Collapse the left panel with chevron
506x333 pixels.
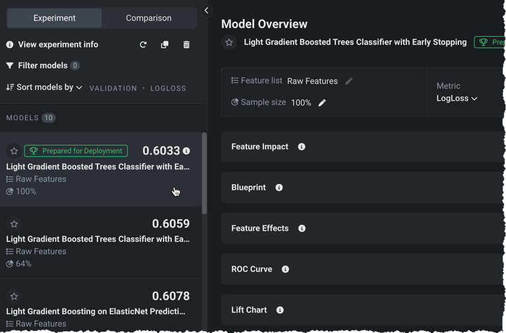point(206,10)
